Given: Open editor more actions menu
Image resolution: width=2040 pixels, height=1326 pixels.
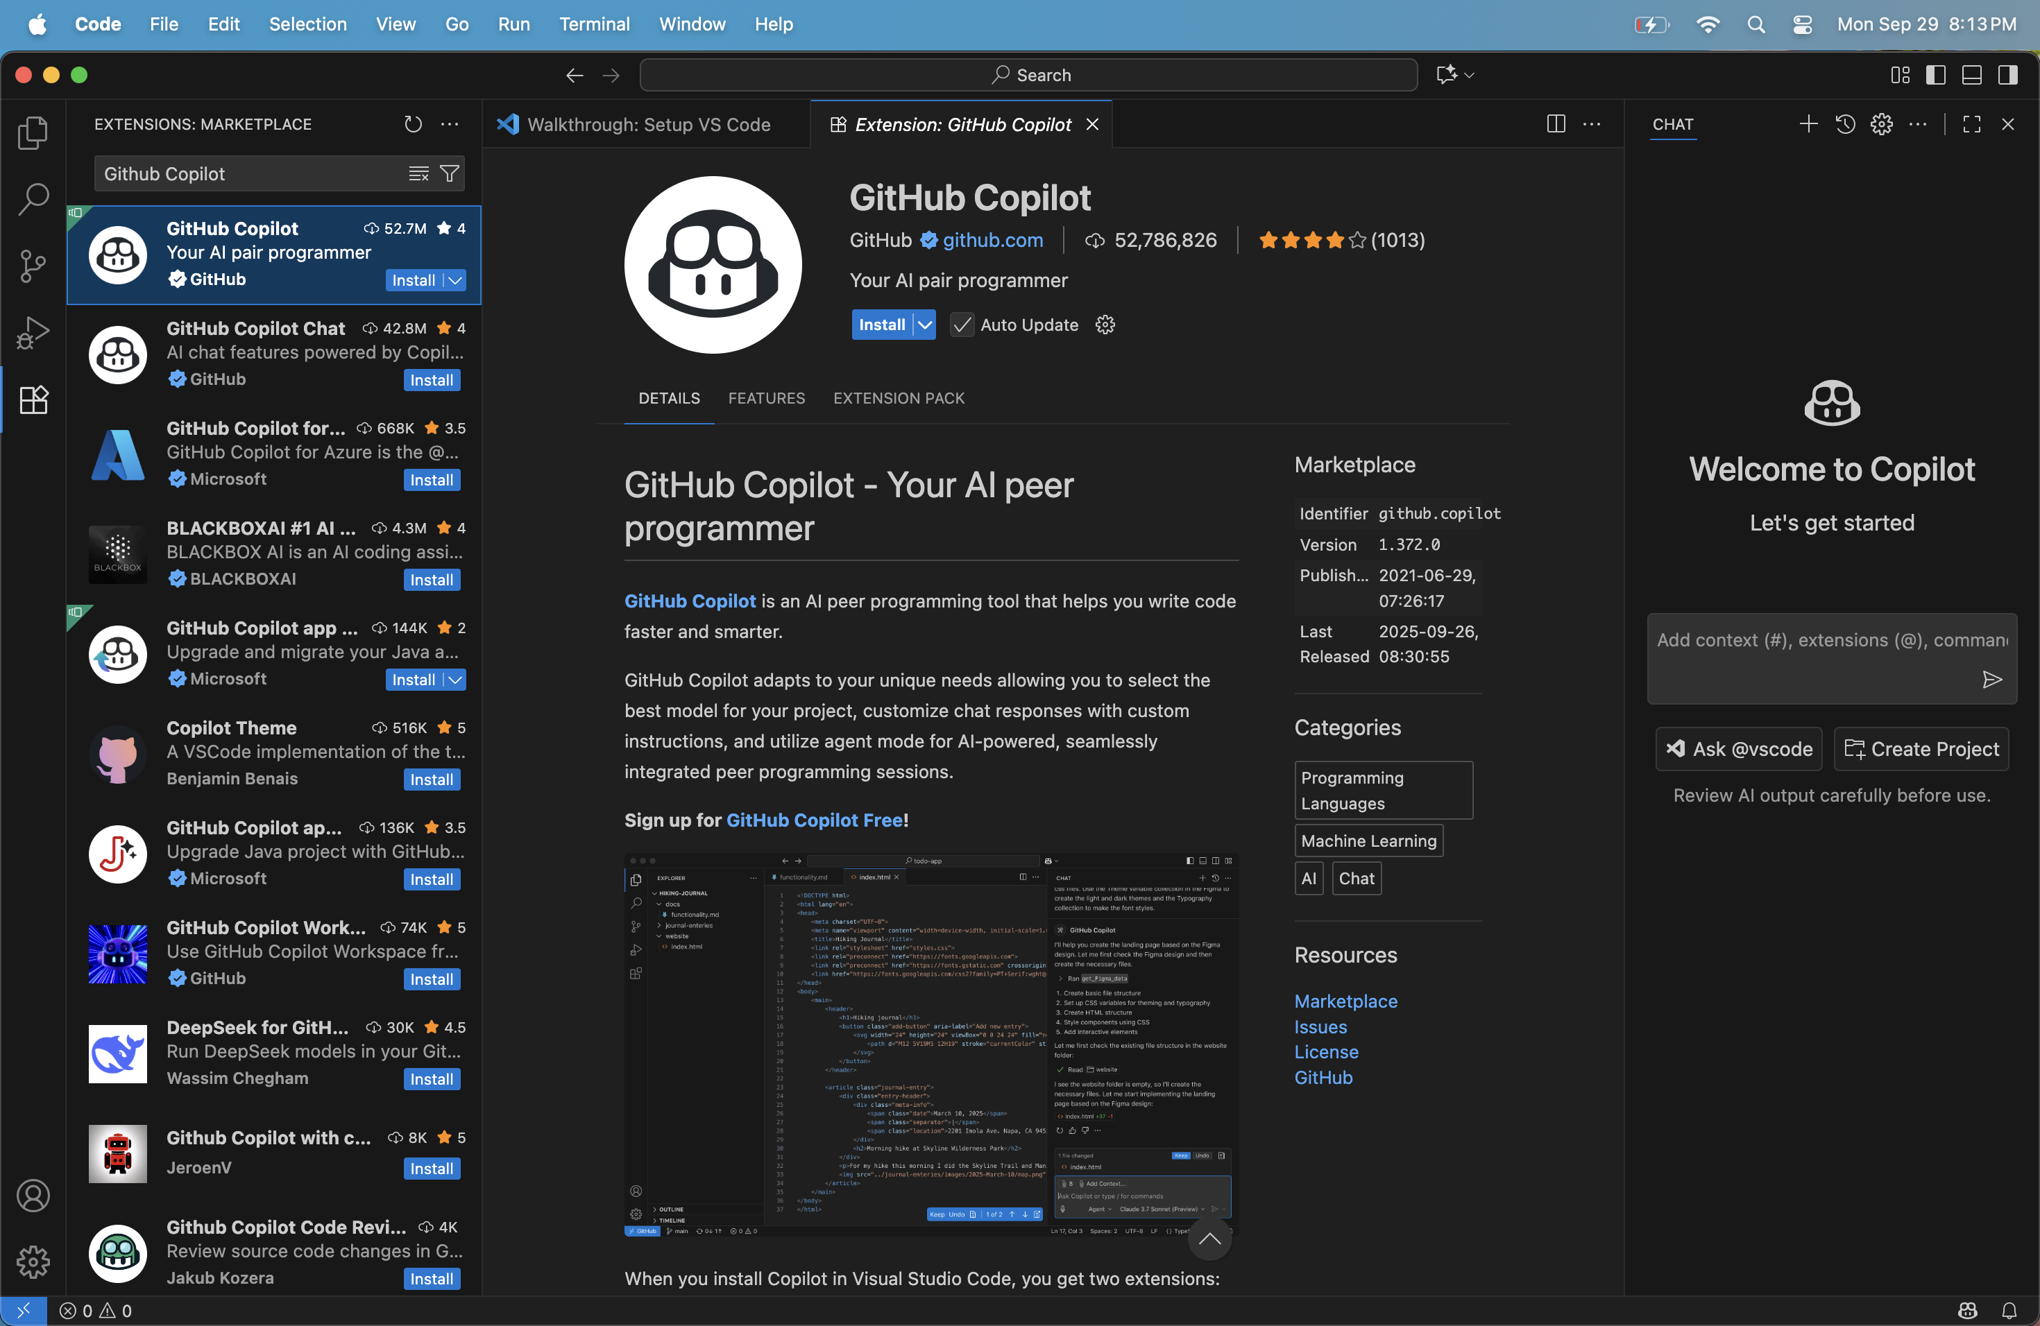Looking at the screenshot, I should pos(1592,124).
